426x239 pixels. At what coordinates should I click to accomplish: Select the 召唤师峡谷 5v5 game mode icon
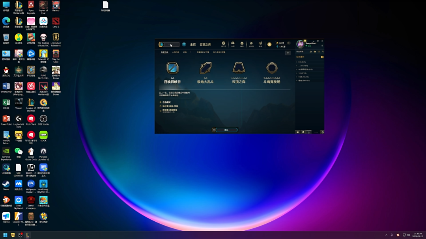(172, 68)
